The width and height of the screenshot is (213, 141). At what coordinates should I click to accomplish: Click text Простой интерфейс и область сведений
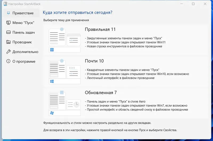click(x=137, y=110)
